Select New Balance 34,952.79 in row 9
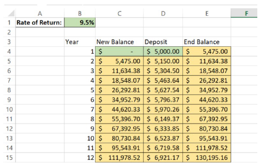Screen dimensions: 260x166 click(119, 100)
